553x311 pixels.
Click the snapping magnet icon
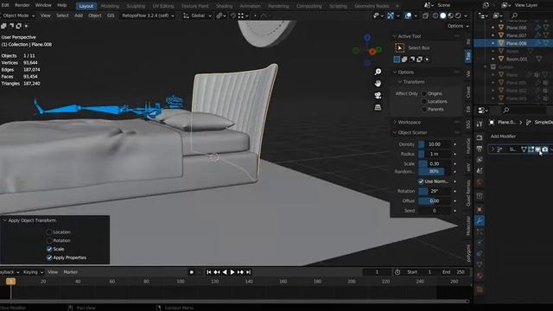coord(233,16)
